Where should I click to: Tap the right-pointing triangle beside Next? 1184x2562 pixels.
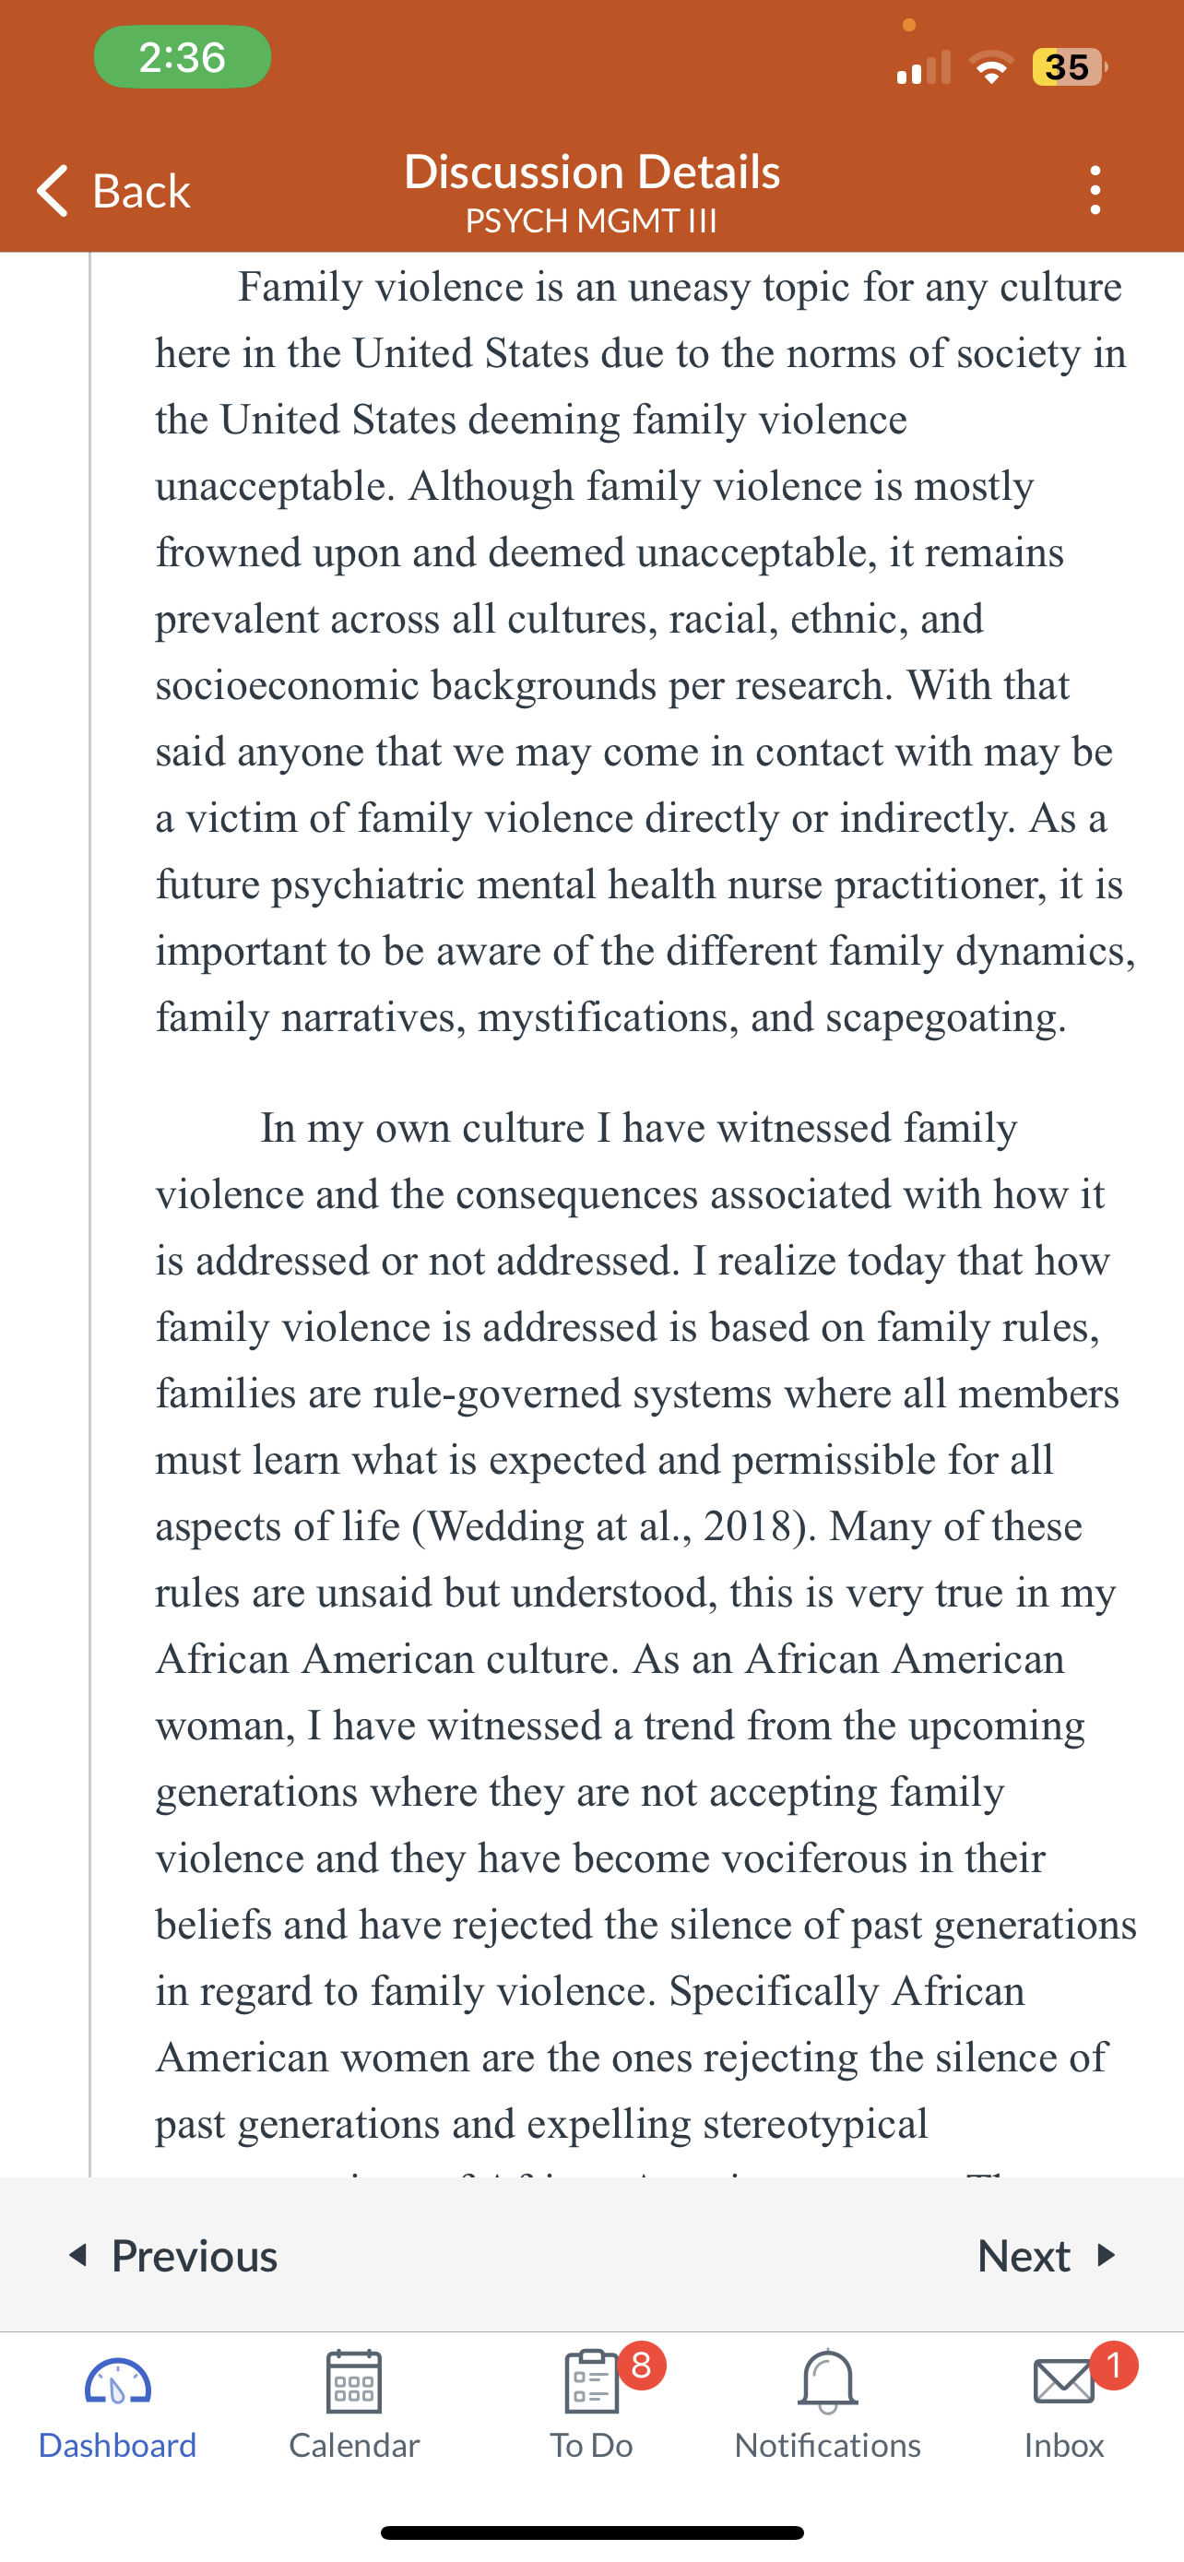(1106, 2255)
